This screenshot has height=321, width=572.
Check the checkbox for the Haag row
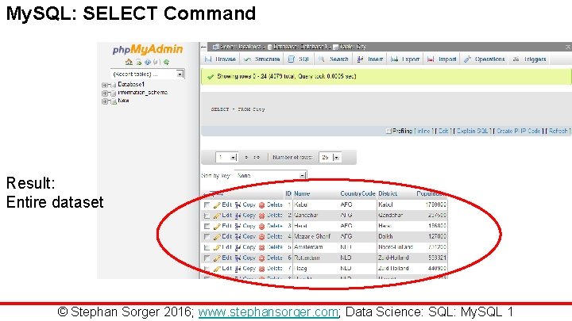click(207, 269)
